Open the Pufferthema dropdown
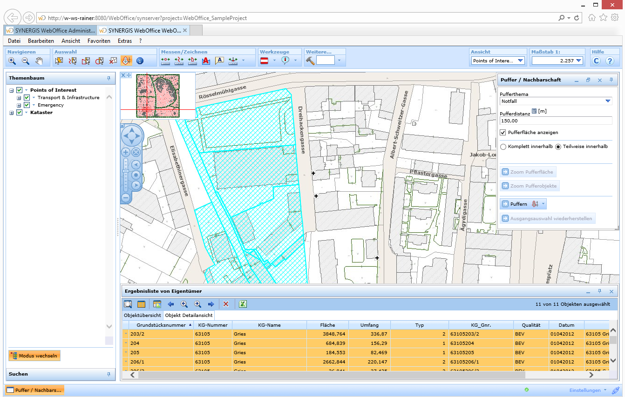This screenshot has width=625, height=397. click(x=608, y=101)
